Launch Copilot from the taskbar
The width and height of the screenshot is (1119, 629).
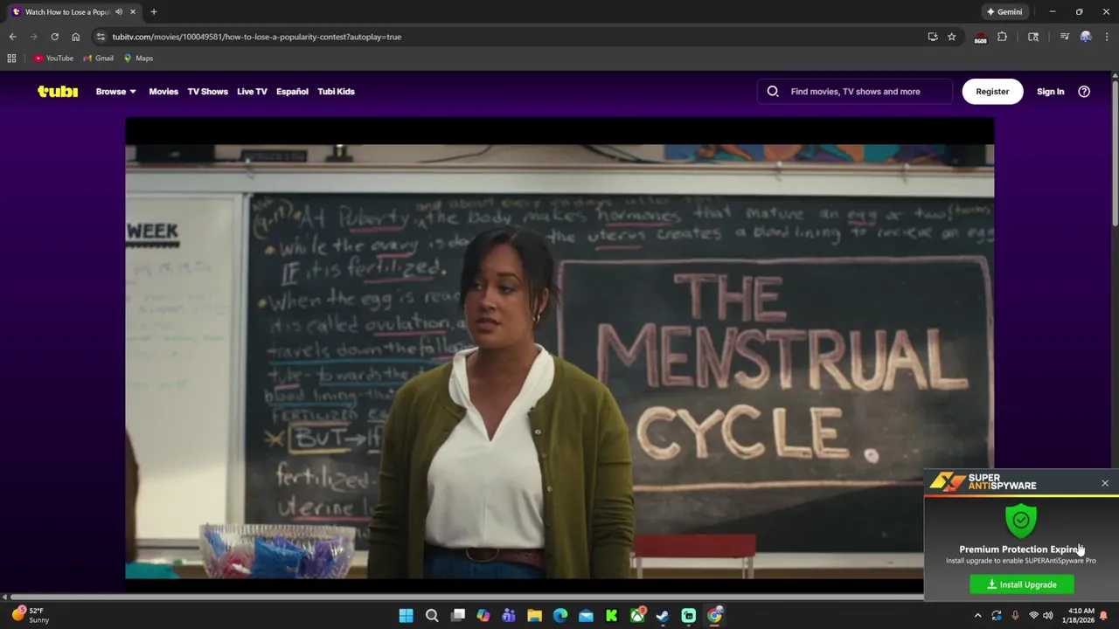click(x=483, y=616)
